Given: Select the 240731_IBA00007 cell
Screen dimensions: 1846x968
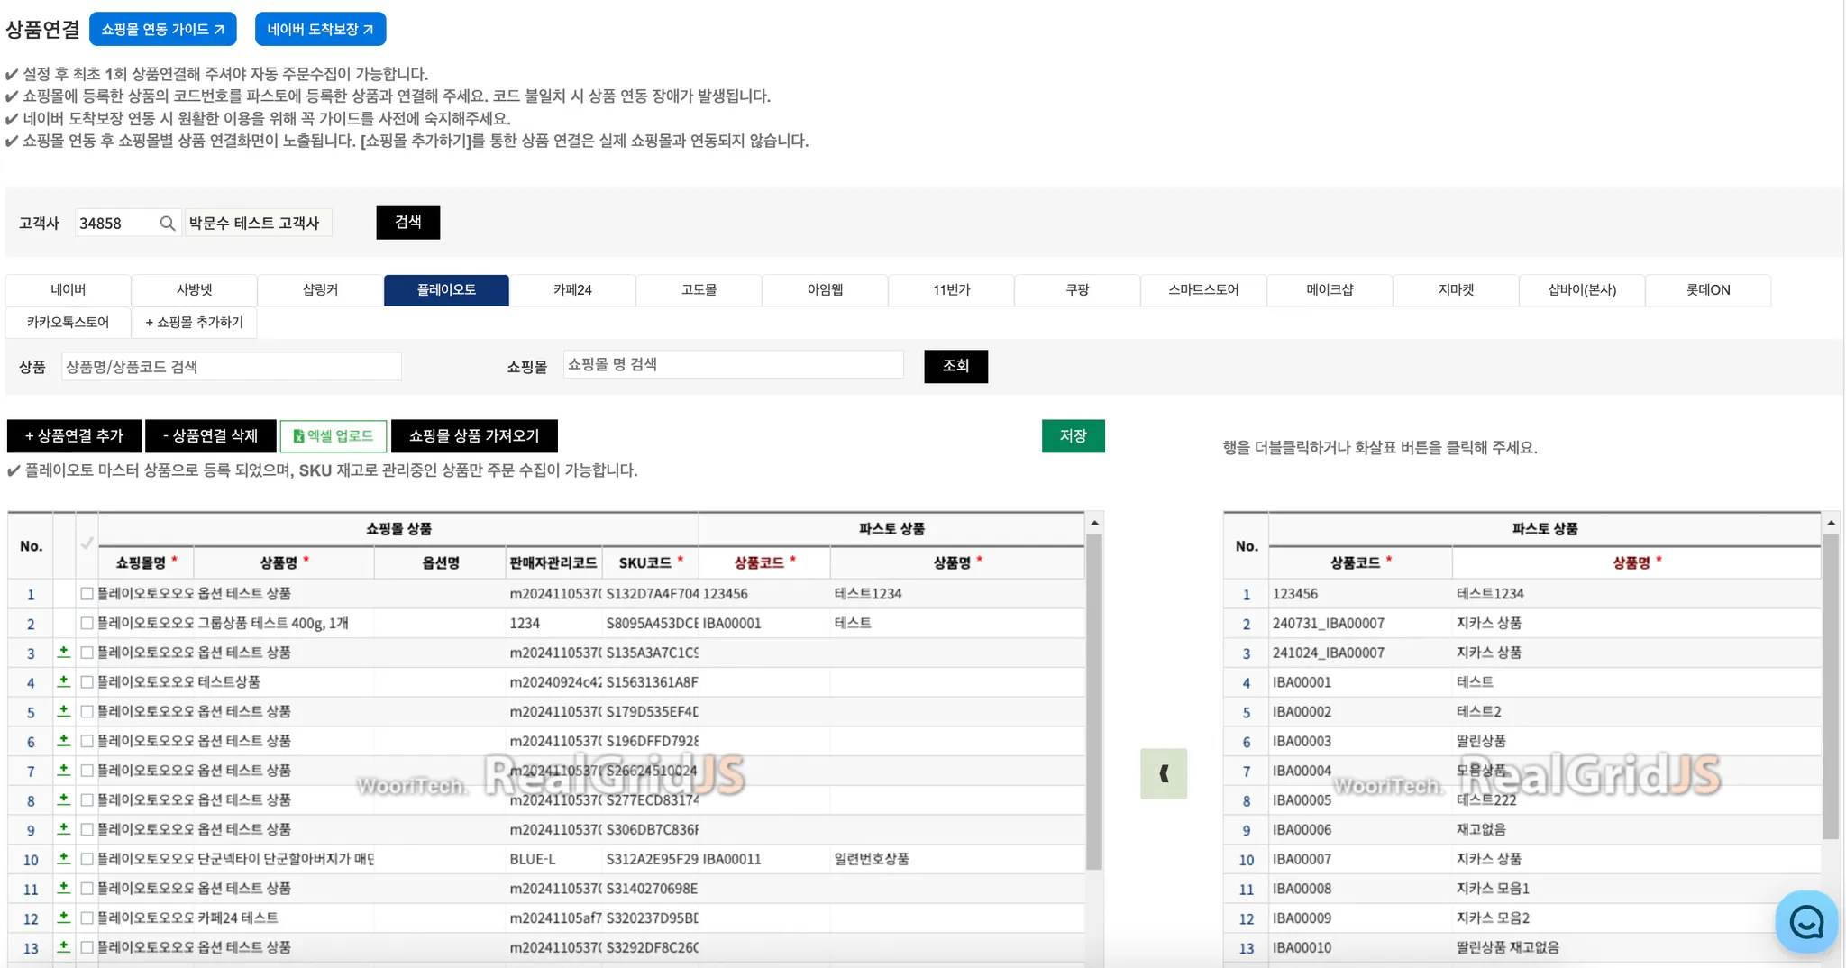Looking at the screenshot, I should [x=1360, y=623].
